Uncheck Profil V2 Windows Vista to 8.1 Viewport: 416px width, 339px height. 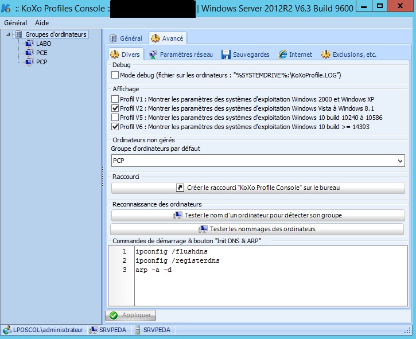click(x=115, y=108)
